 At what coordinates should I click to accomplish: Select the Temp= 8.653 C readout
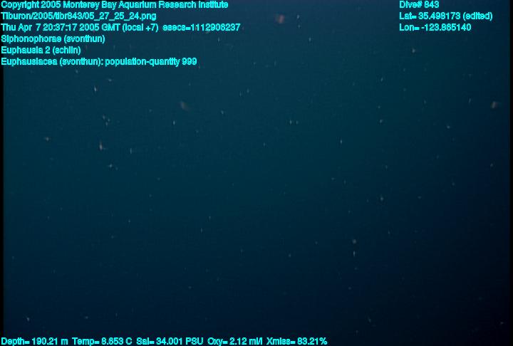102,342
